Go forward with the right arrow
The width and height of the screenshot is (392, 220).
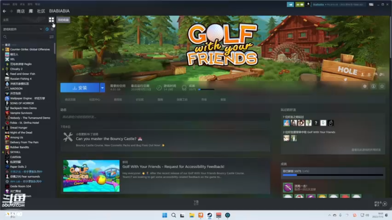(11, 11)
